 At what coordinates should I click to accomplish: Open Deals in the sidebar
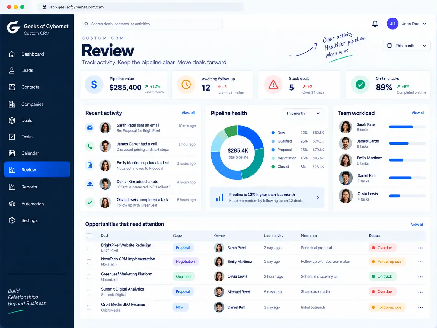click(37, 121)
